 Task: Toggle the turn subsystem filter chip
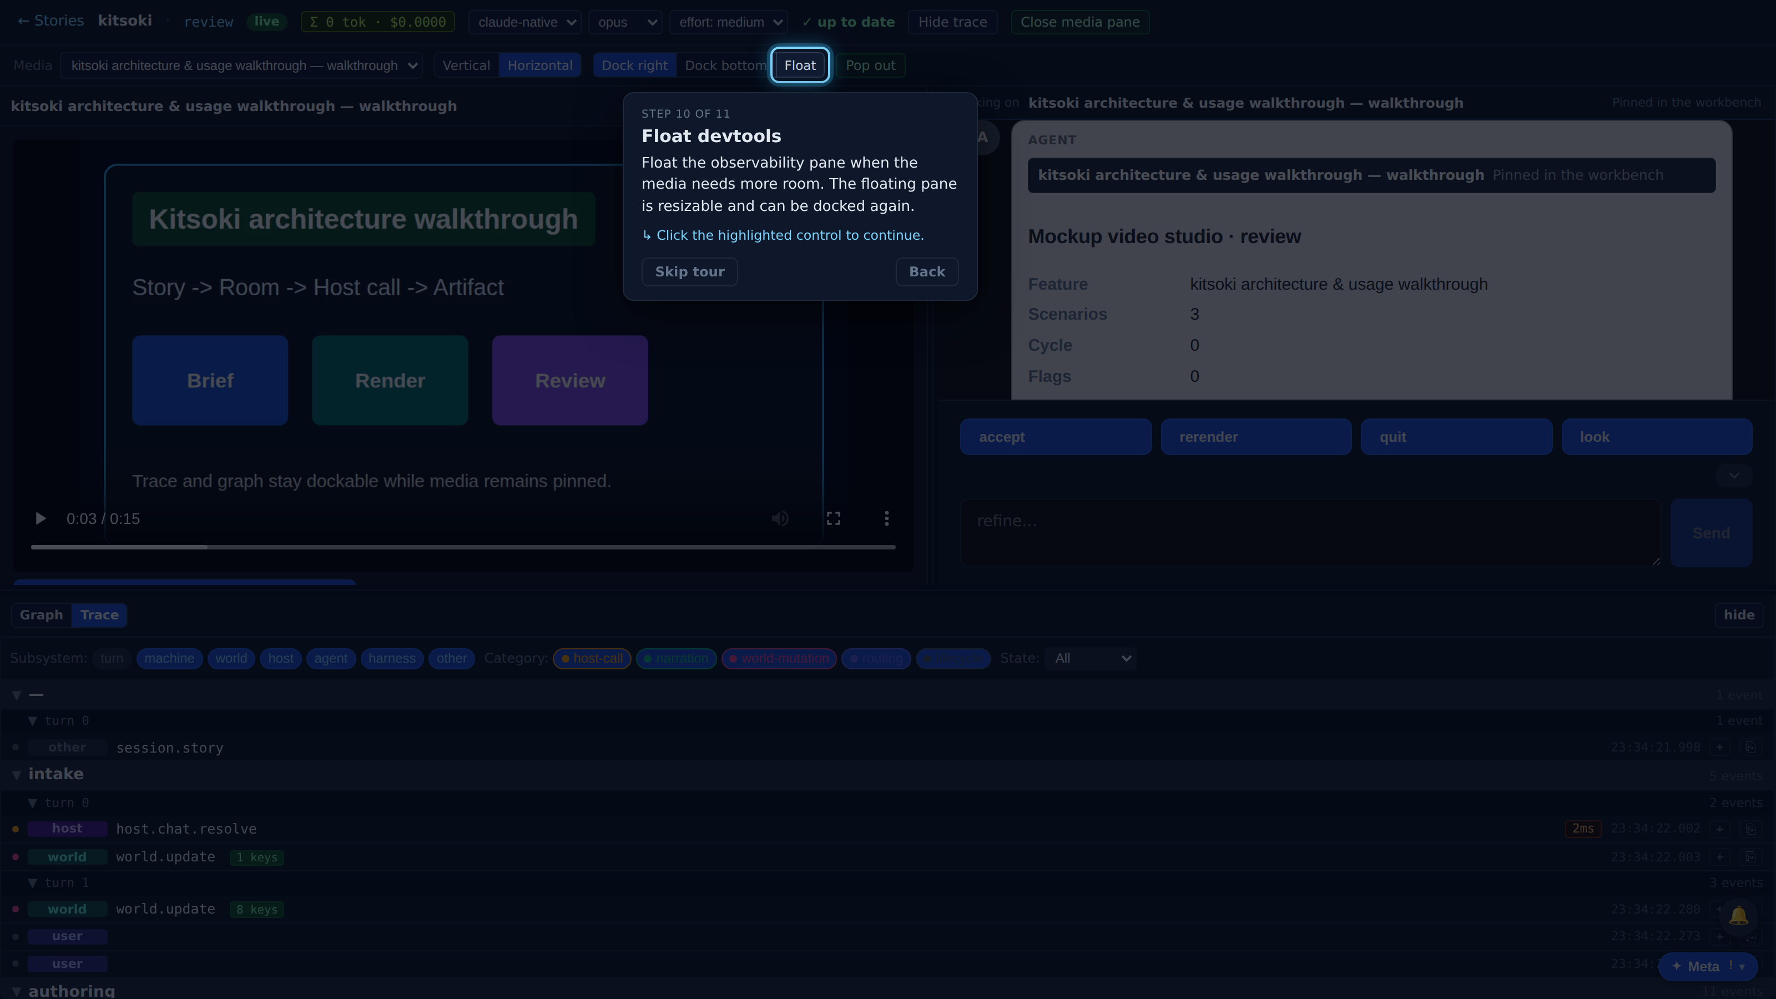pyautogui.click(x=112, y=658)
